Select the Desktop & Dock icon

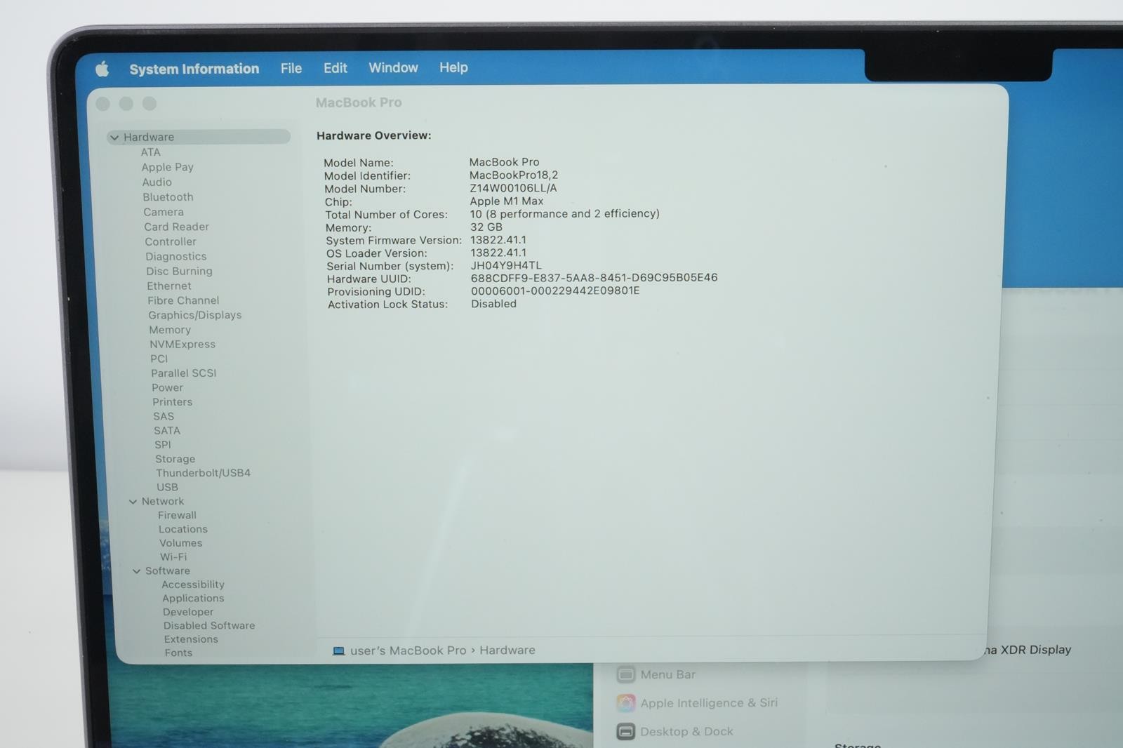626,732
